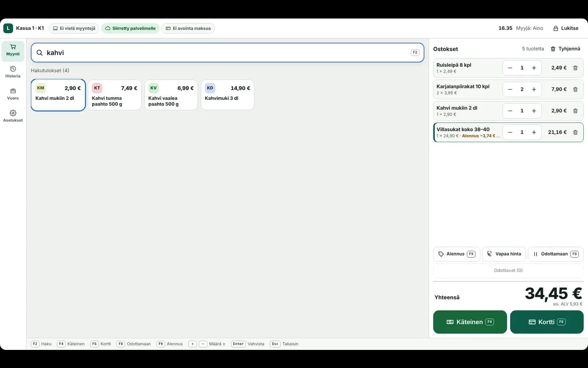This screenshot has width=588, height=368.
Task: Empty the cart with Tyhjennä
Action: point(565,49)
